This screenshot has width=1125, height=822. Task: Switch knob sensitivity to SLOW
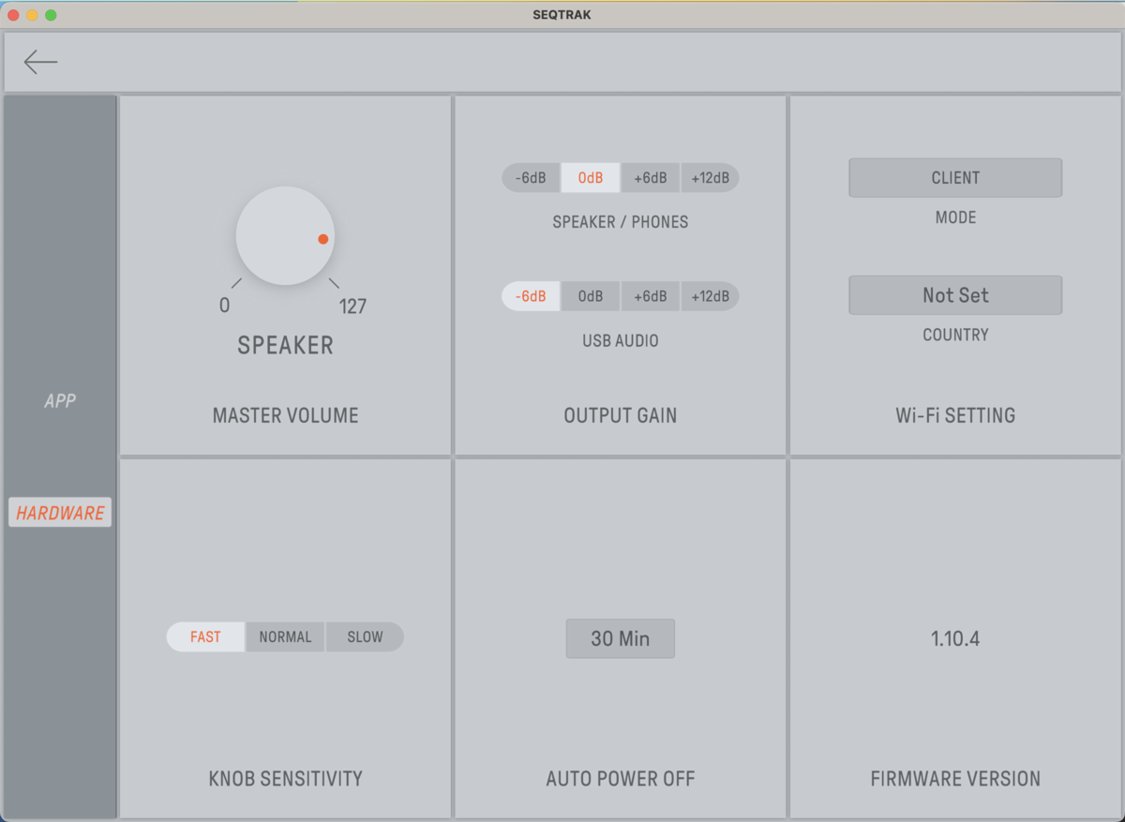pos(365,637)
